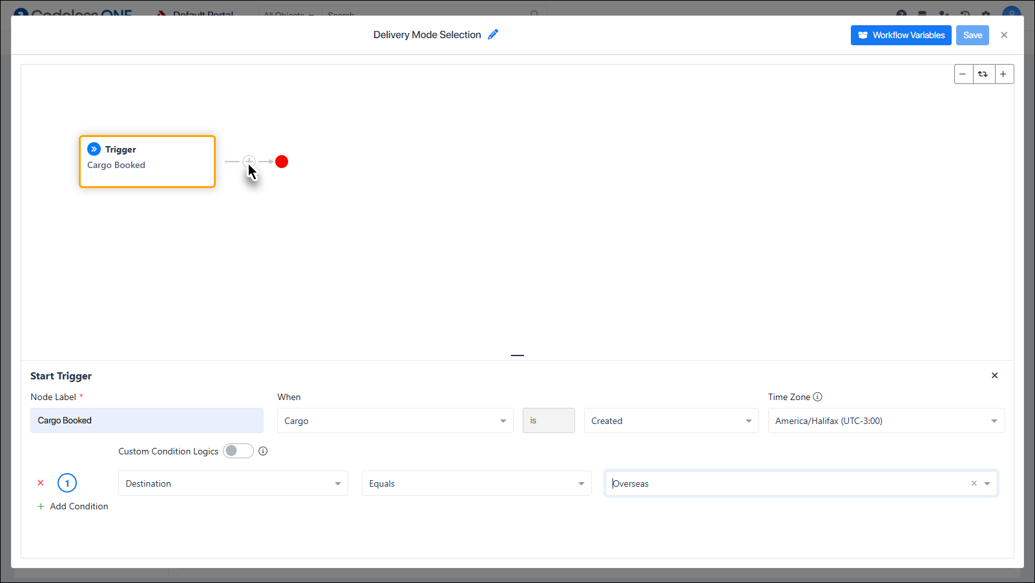Screen dimensions: 1035x583
Task: Click the trigger double-arrow icon
Action: 94,149
